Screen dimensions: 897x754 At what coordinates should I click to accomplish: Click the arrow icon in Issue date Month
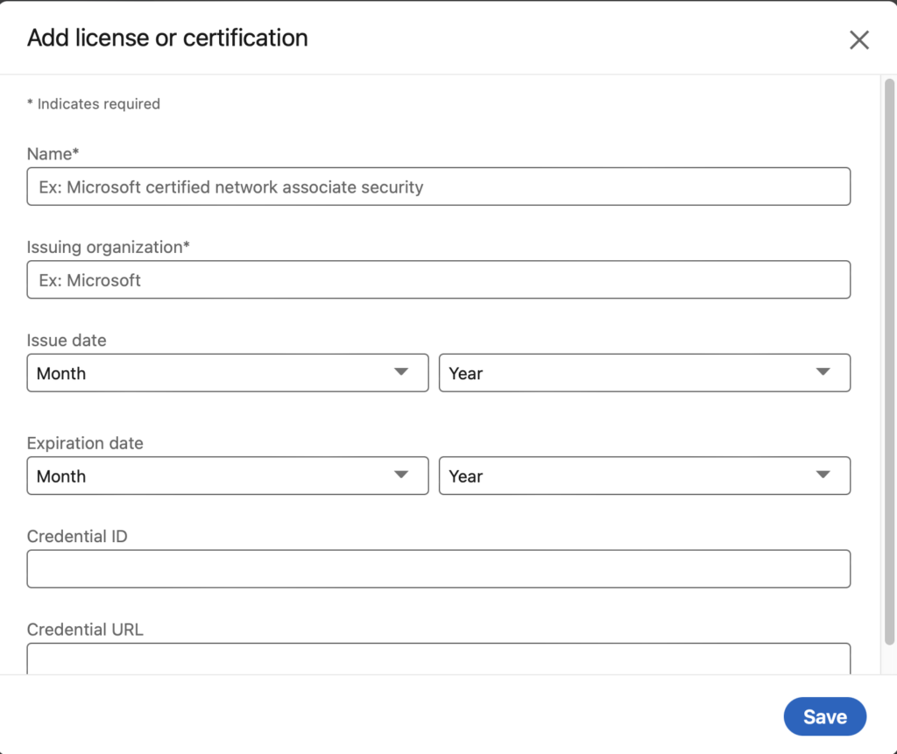click(401, 372)
